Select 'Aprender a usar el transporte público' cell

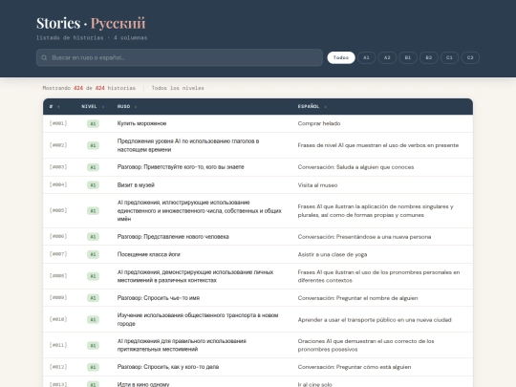[x=375, y=319]
